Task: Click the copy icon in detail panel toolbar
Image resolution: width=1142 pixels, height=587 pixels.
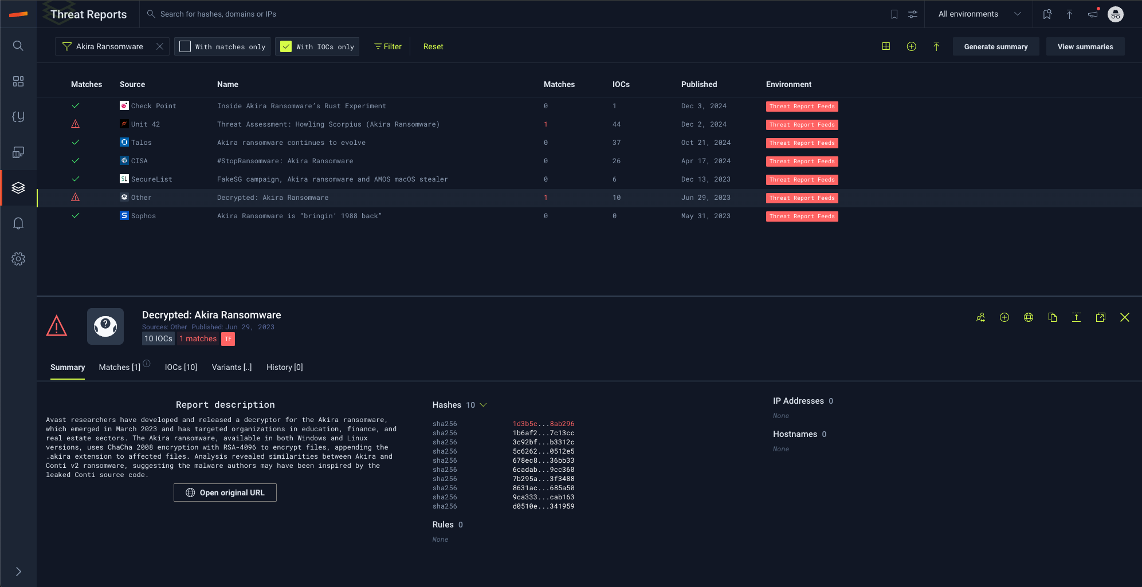Action: [1053, 317]
